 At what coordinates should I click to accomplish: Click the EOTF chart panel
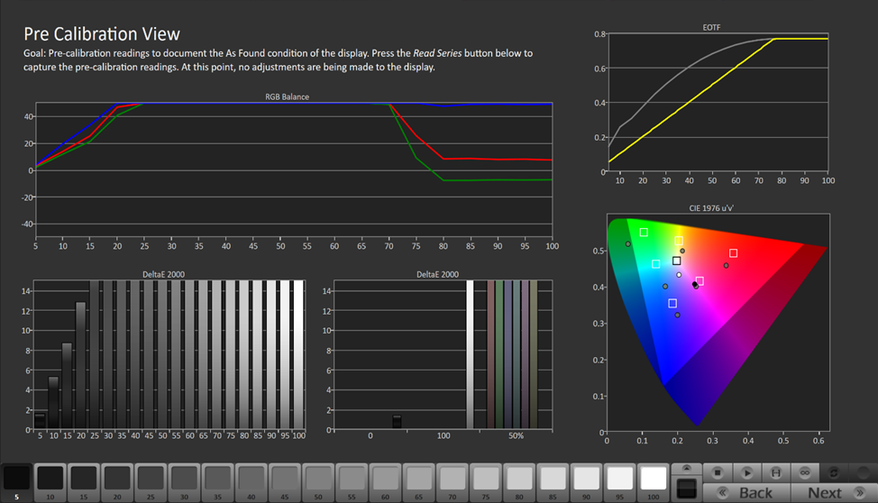click(718, 103)
